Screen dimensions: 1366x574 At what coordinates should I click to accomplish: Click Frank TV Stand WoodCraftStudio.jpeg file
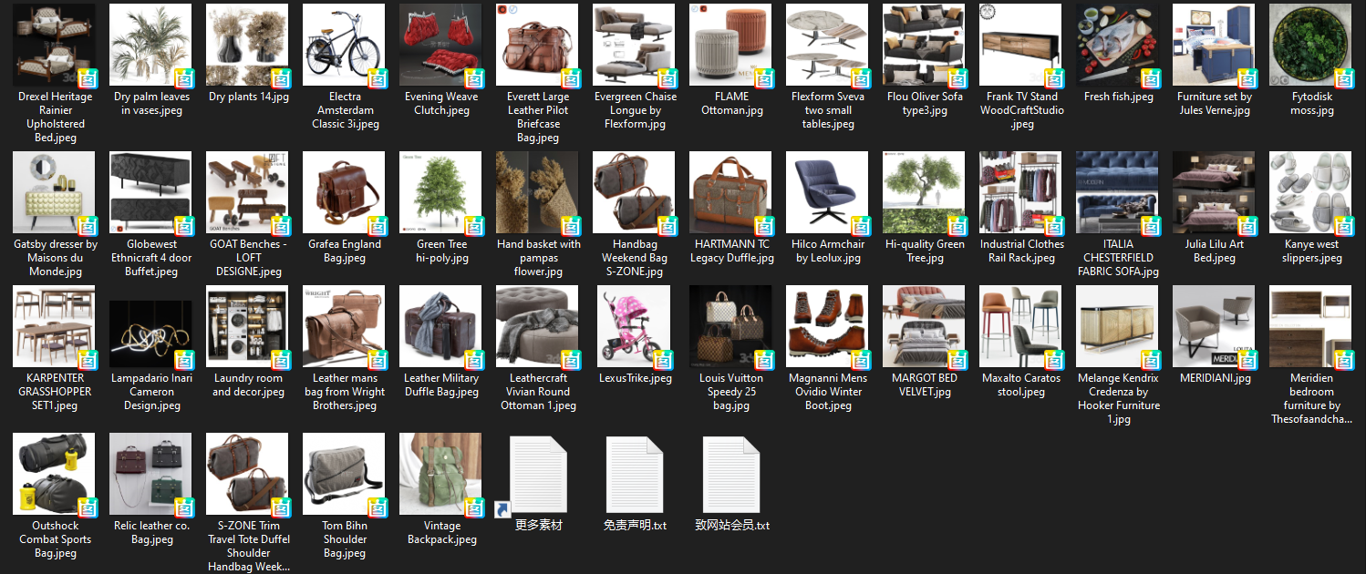pos(1021,45)
